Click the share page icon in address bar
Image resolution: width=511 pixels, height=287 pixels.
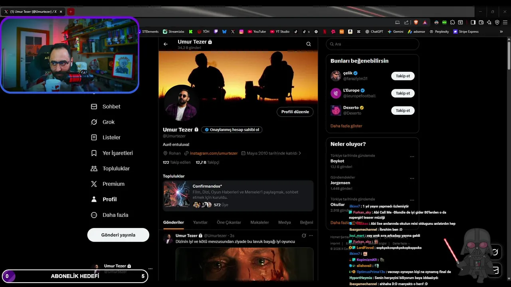click(x=406, y=22)
